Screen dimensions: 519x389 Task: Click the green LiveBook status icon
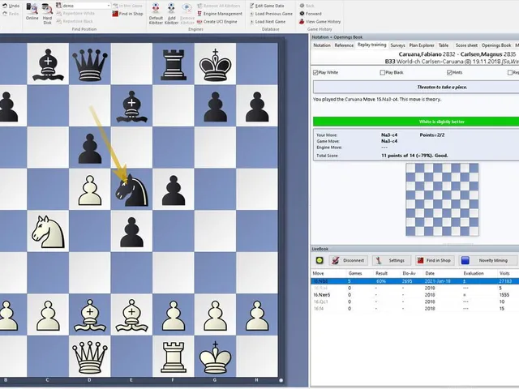click(x=320, y=260)
